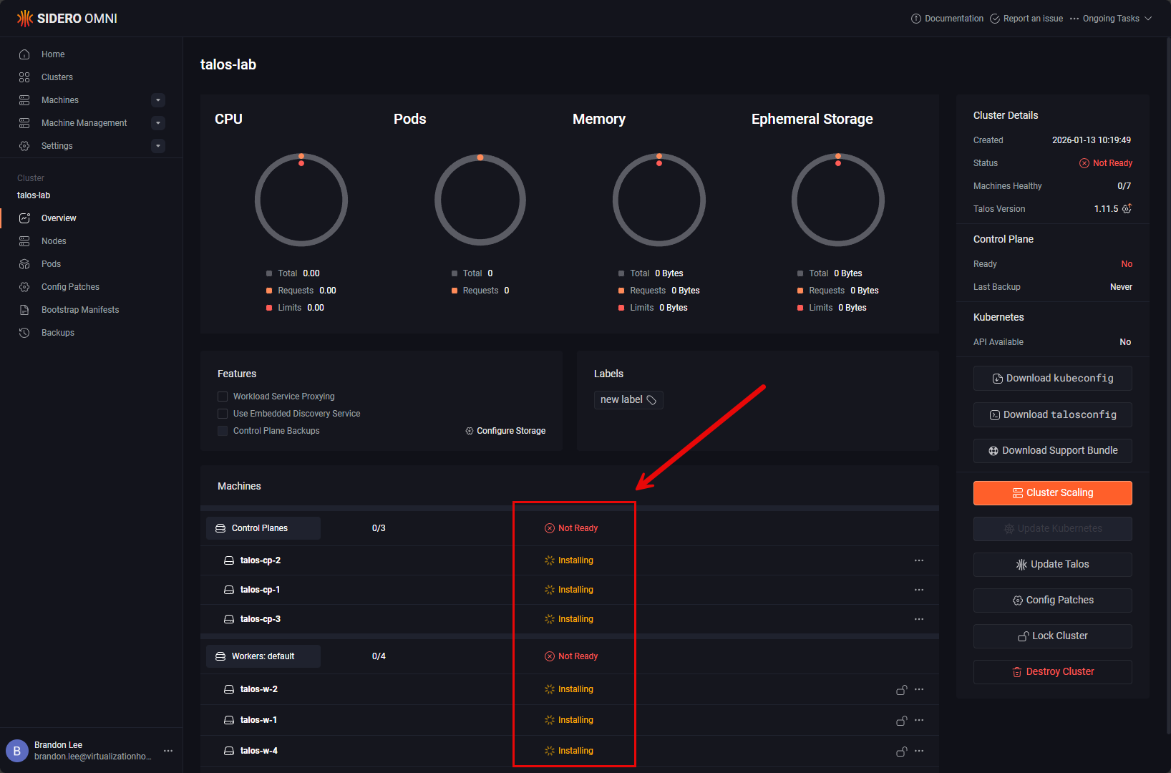Toggle the lock icon for talos-w-2
The width and height of the screenshot is (1171, 773).
tap(902, 690)
